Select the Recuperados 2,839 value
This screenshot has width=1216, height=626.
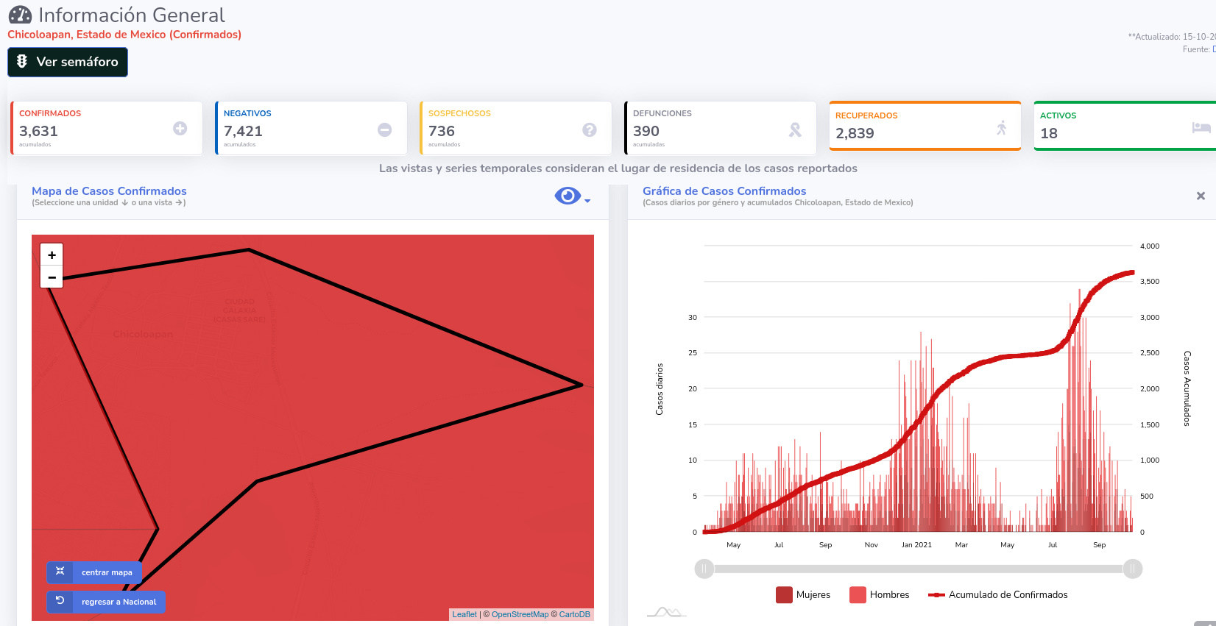coord(855,133)
